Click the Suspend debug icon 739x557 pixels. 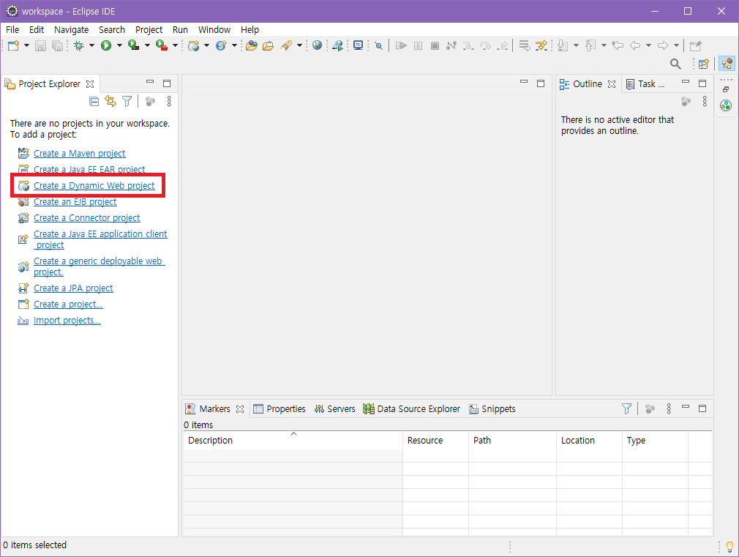click(x=418, y=46)
